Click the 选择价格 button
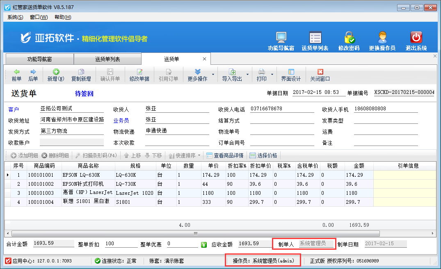The width and height of the screenshot is (441, 269). point(263,156)
